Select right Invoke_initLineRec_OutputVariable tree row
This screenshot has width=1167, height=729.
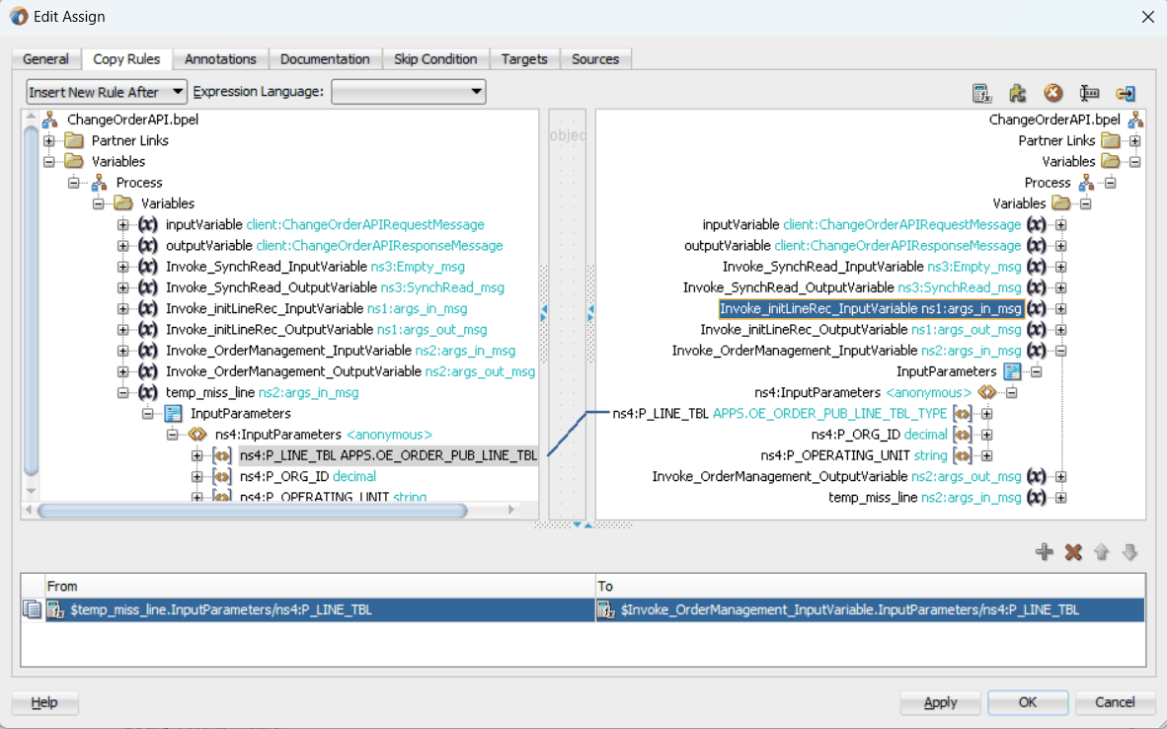[860, 329]
